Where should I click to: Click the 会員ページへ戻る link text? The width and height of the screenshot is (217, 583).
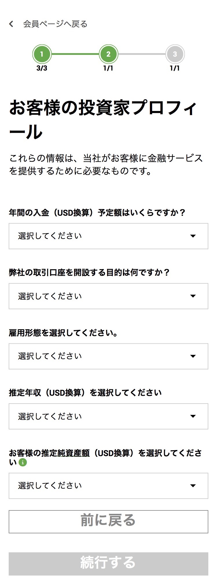pyautogui.click(x=55, y=24)
